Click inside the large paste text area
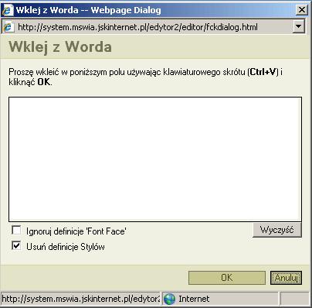The height and width of the screenshot is (308, 312). point(155,159)
